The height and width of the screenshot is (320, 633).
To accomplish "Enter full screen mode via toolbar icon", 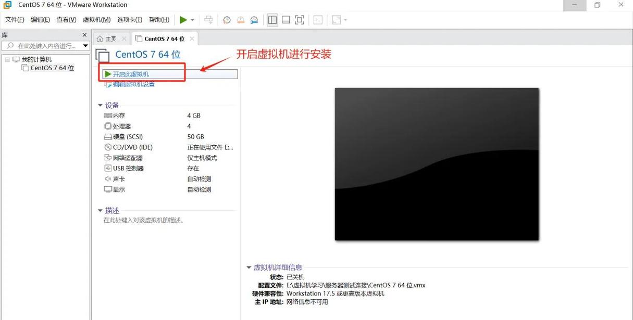I will [299, 20].
